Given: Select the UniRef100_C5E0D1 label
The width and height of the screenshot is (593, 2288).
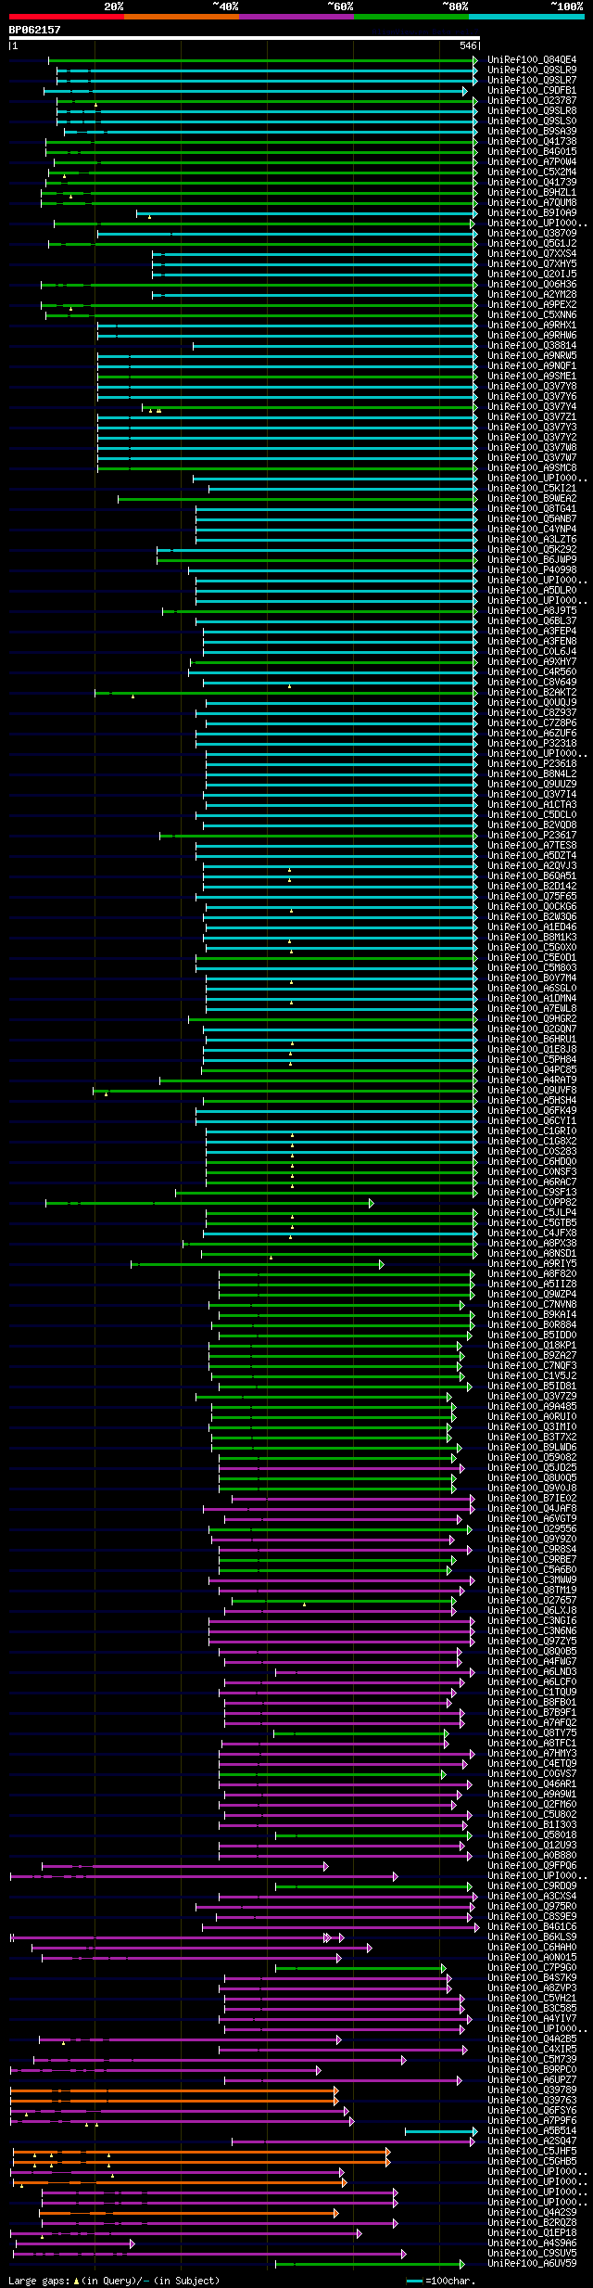Looking at the screenshot, I should (532, 958).
